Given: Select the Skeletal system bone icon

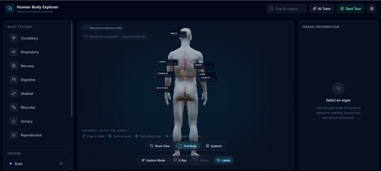Looking at the screenshot, I should coord(14,94).
